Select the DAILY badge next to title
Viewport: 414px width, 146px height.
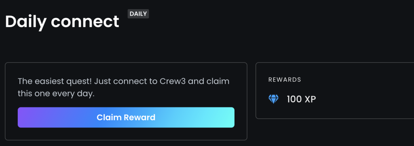click(138, 14)
